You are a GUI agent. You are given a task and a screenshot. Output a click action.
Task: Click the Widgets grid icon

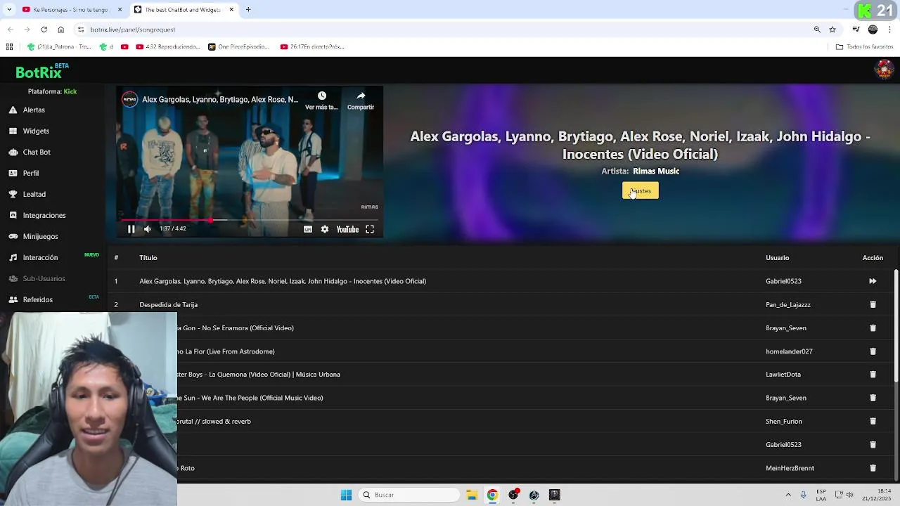pos(13,131)
